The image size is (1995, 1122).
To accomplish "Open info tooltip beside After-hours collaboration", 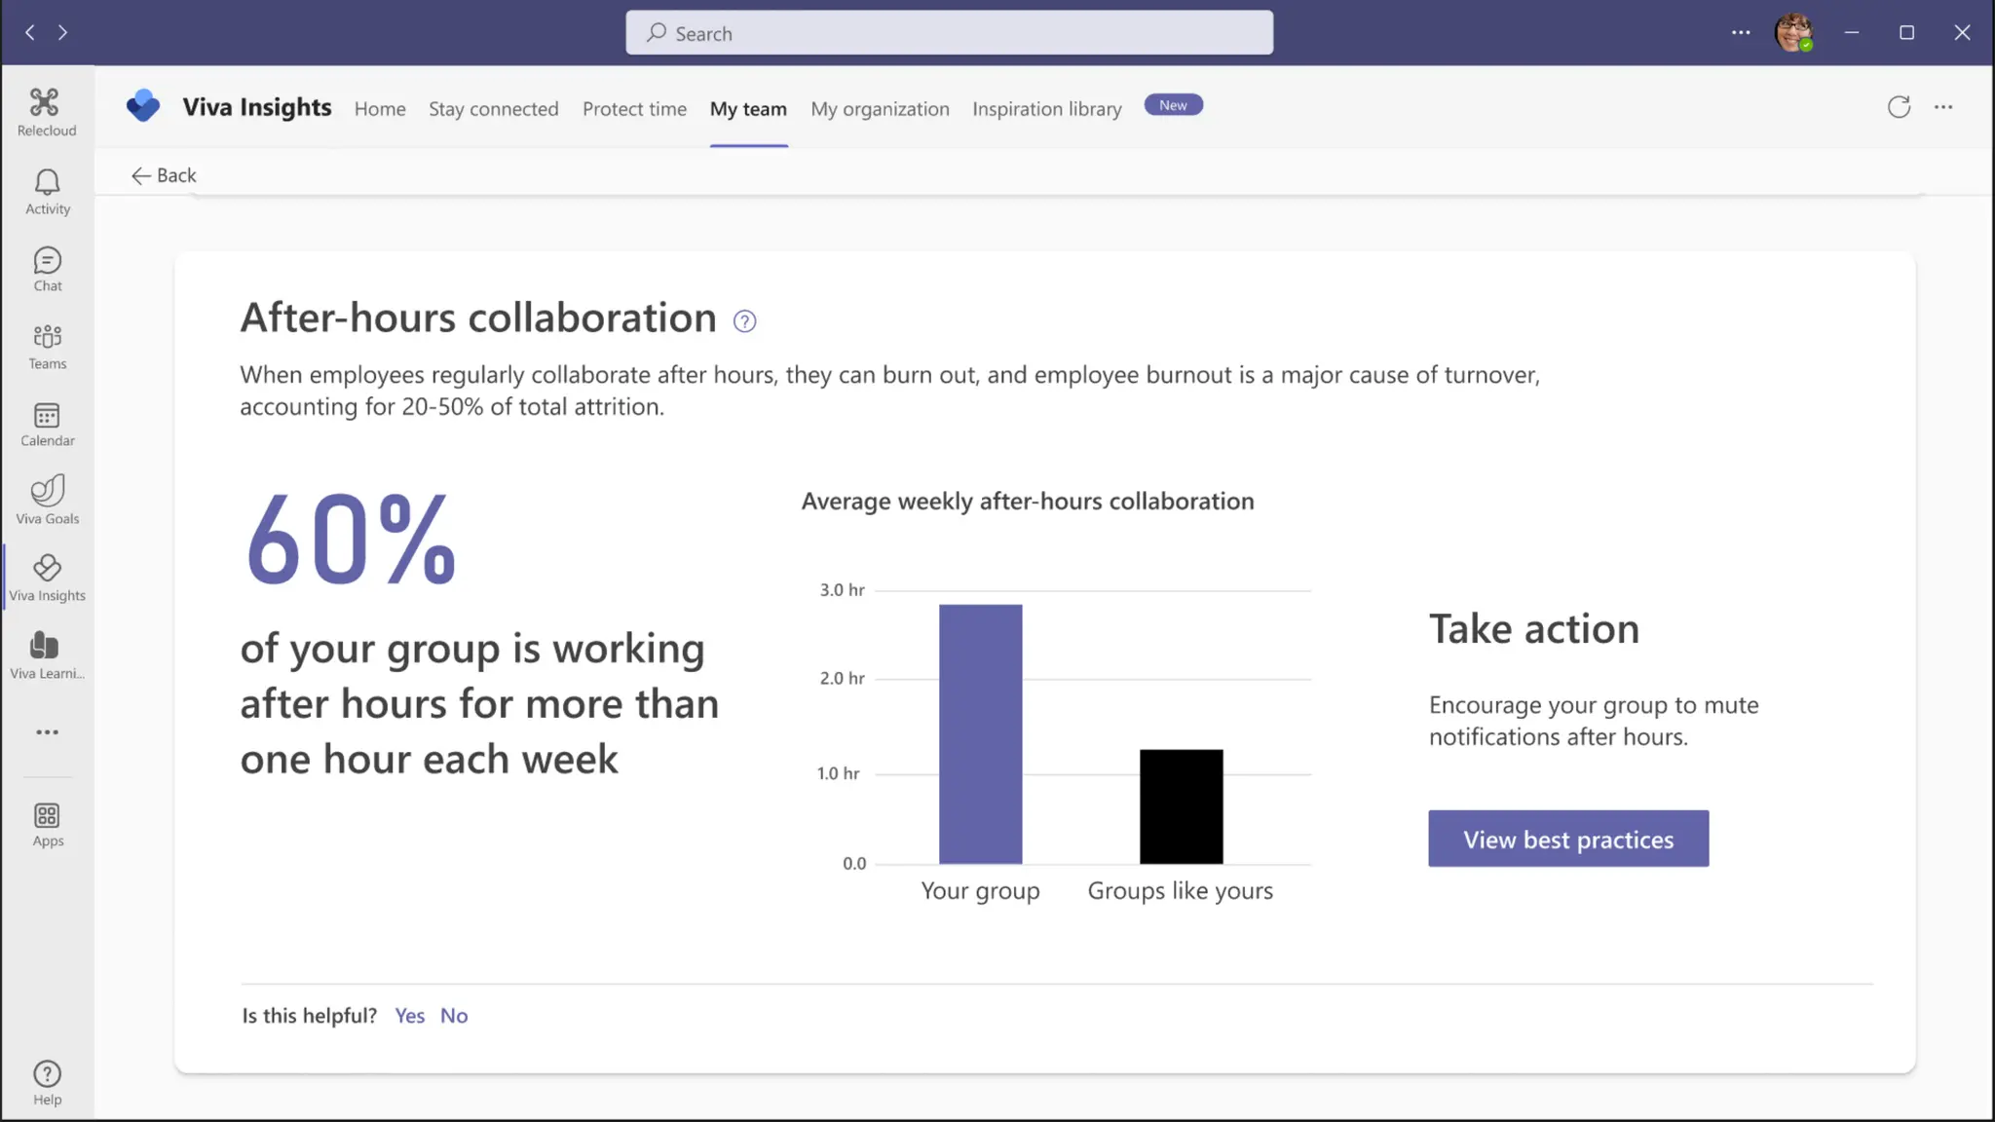I will [744, 321].
